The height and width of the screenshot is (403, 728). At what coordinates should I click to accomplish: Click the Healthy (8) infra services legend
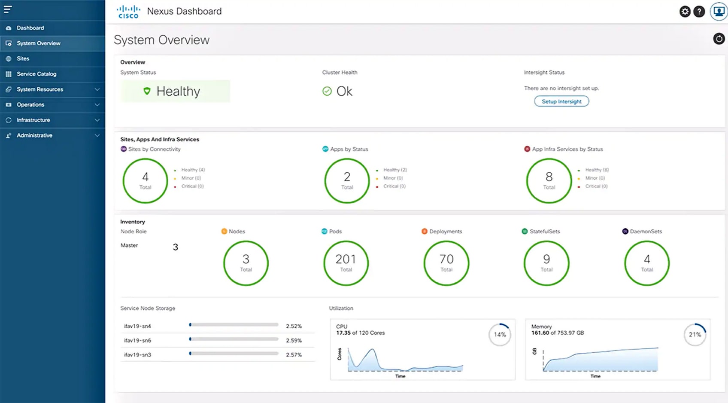[593, 170]
